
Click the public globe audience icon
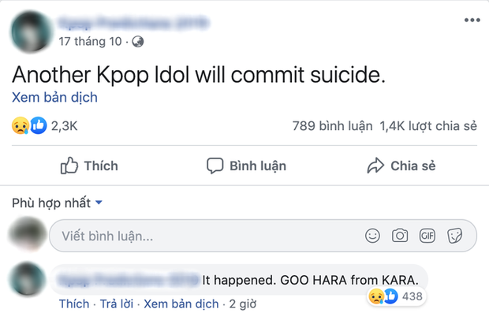[x=140, y=40]
